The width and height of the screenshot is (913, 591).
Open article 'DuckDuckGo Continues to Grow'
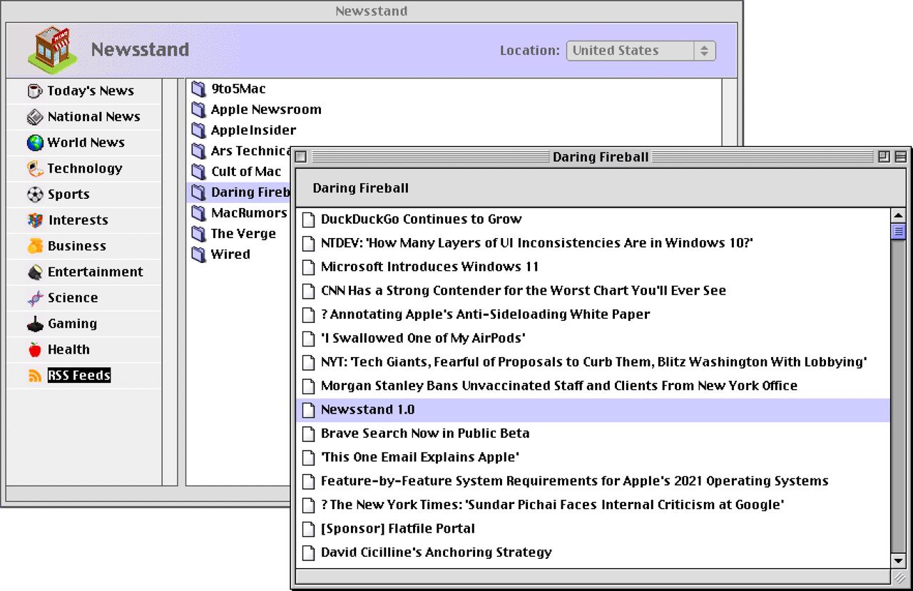(x=421, y=219)
